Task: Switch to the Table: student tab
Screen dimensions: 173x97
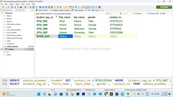Action: tap(78, 10)
